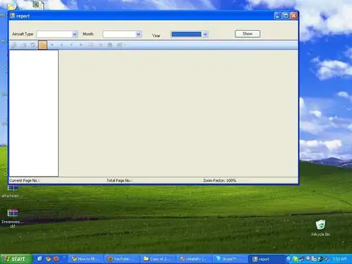Close the report window
Viewport: 352px width, 264px height.
(x=294, y=16)
